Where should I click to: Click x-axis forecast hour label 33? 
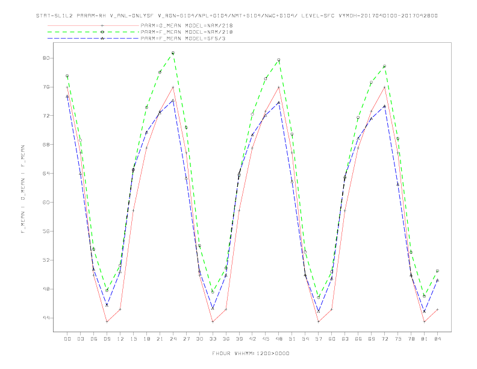click(x=213, y=339)
